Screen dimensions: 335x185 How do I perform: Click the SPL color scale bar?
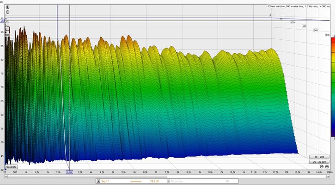coord(333,87)
